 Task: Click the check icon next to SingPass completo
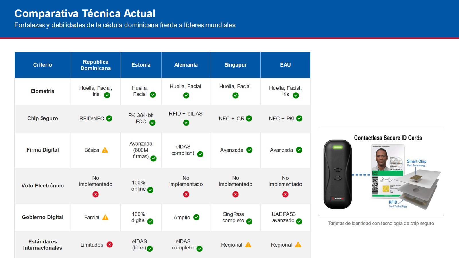[x=249, y=221]
